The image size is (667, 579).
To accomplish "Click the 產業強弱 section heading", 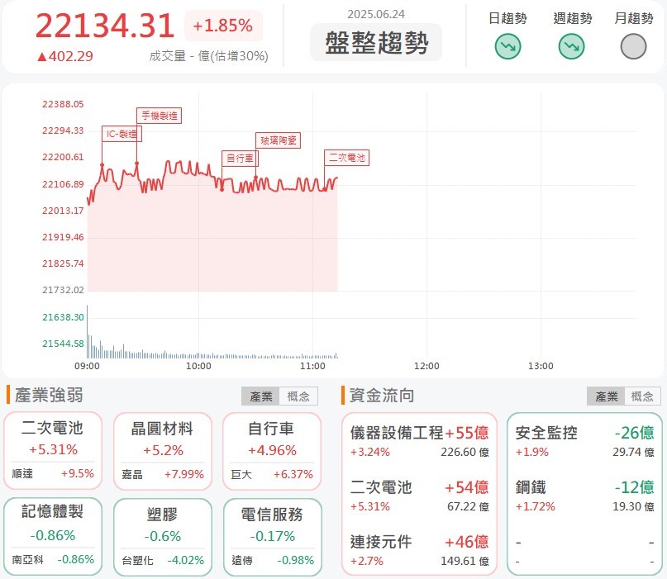I will coord(49,395).
